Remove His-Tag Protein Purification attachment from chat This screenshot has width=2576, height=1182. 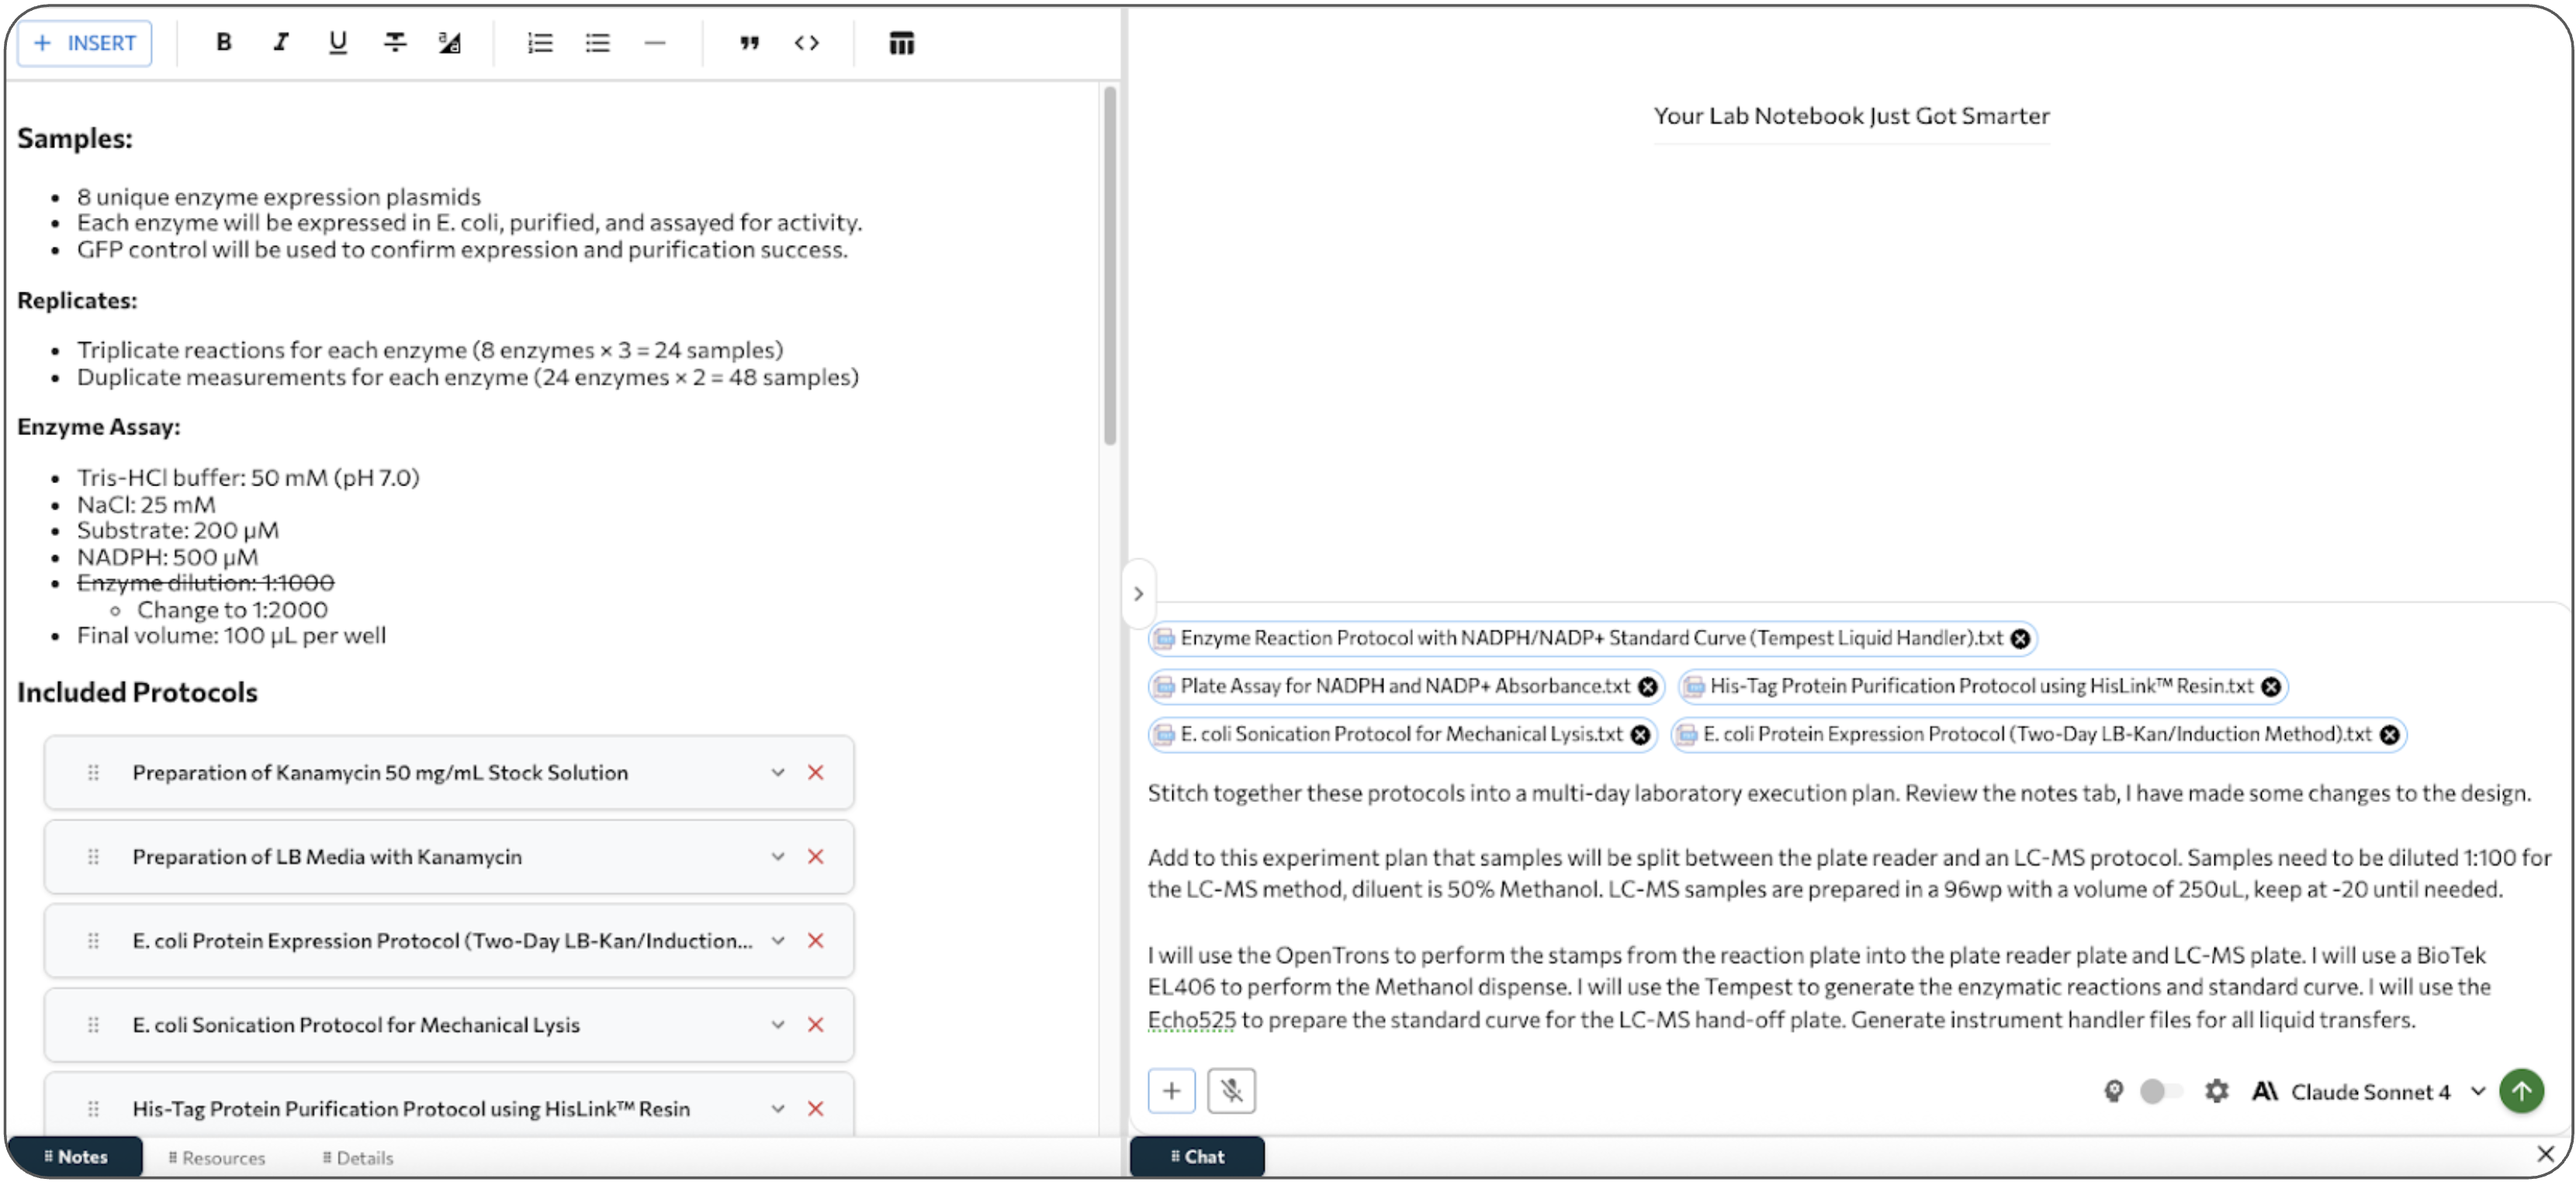point(2271,686)
